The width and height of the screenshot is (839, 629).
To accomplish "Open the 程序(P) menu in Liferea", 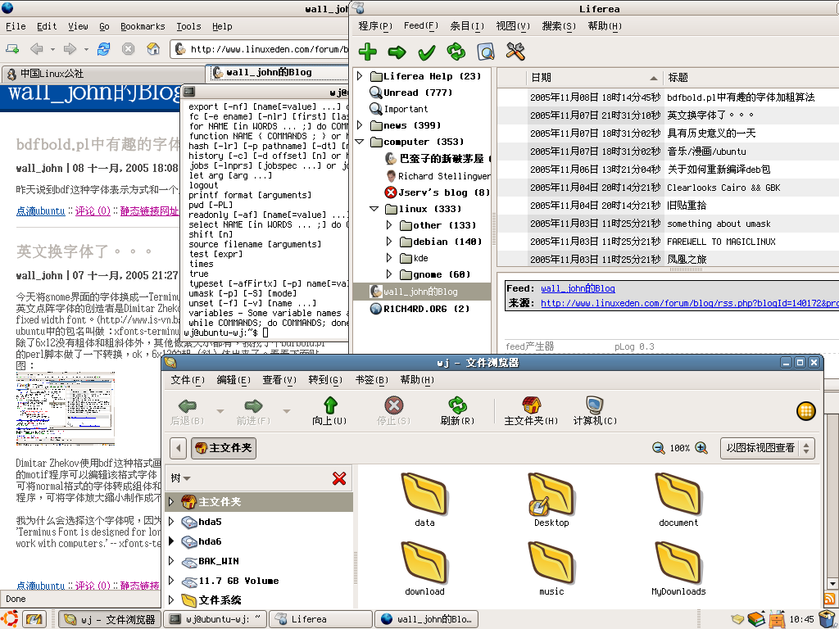I will coord(375,25).
